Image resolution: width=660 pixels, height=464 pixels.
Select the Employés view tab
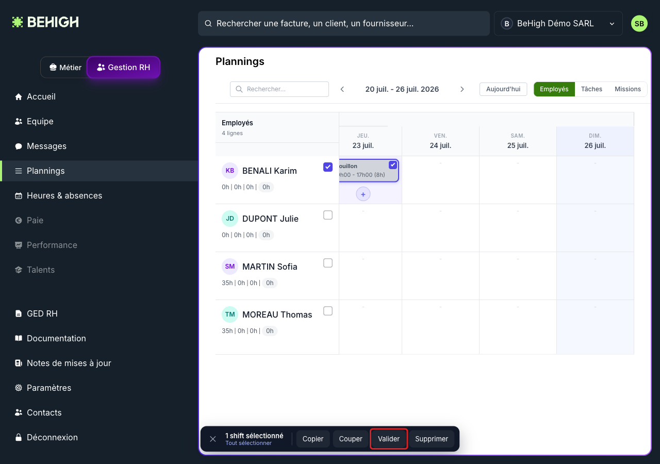coord(554,89)
